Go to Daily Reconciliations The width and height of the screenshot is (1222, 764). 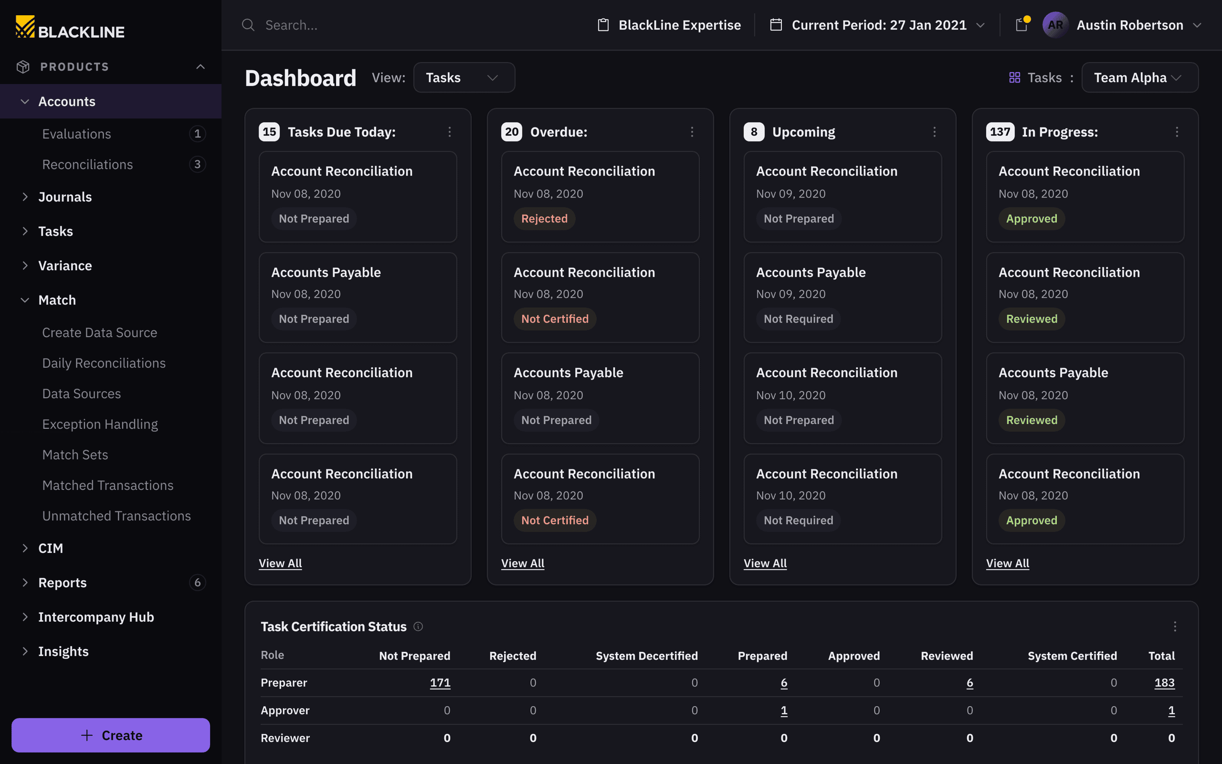point(104,363)
